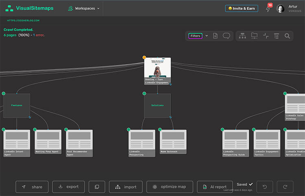Select the LinkedIn Prospecting Guide page card

click(x=236, y=143)
